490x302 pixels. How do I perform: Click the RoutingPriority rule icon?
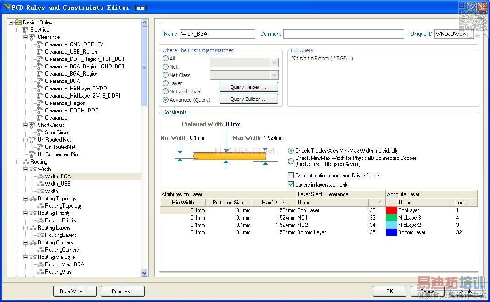tap(40, 220)
